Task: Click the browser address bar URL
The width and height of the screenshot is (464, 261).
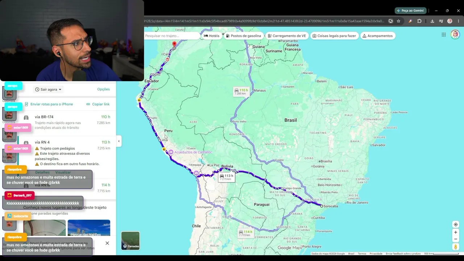Action: [x=265, y=21]
